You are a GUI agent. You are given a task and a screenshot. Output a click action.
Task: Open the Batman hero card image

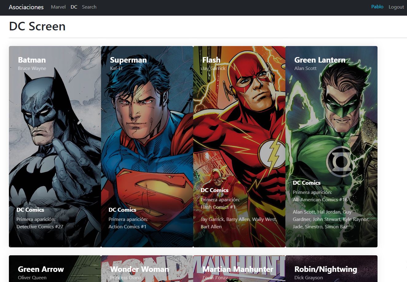tap(55, 147)
